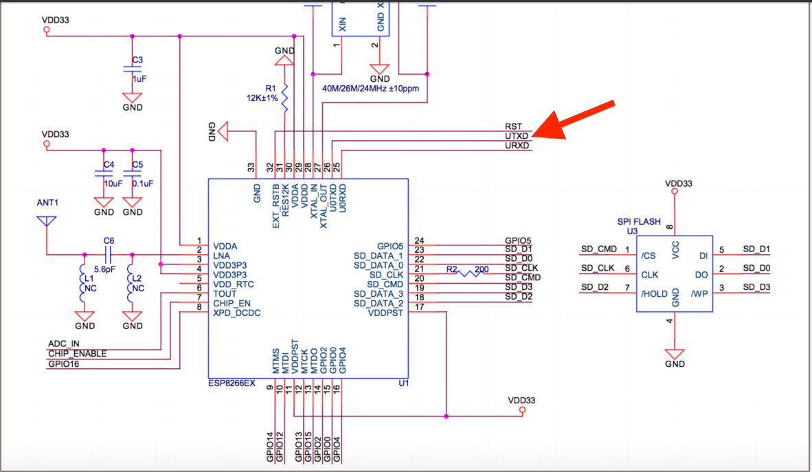Click the ground symbol below the SPI flash
Viewport: 812px width, 472px height.
(x=674, y=354)
